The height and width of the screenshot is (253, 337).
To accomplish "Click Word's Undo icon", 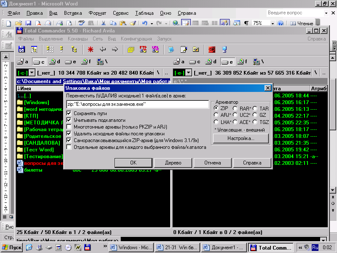I will pos(144,23).
